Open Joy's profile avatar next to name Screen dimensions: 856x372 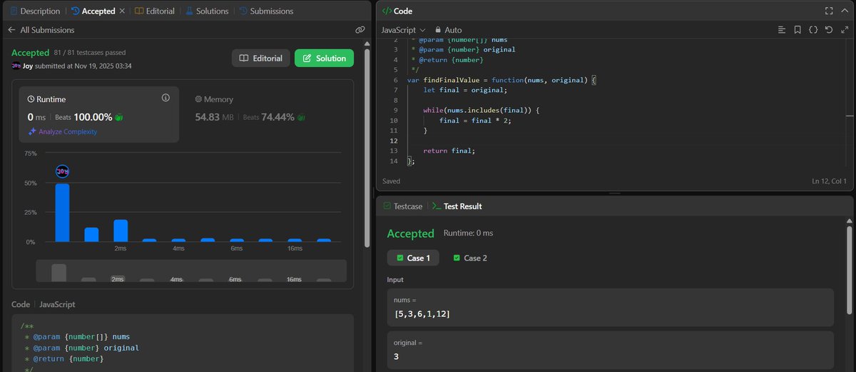(x=16, y=66)
